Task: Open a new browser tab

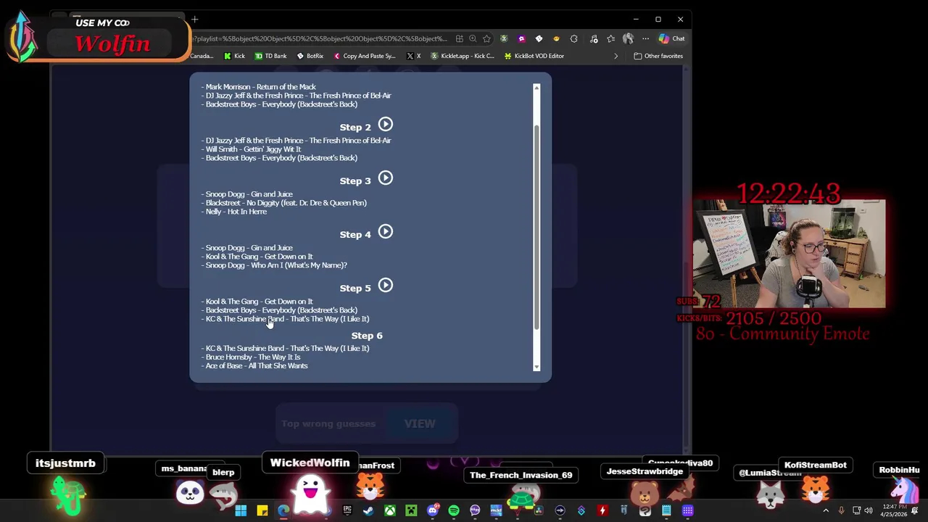Action: (x=194, y=20)
